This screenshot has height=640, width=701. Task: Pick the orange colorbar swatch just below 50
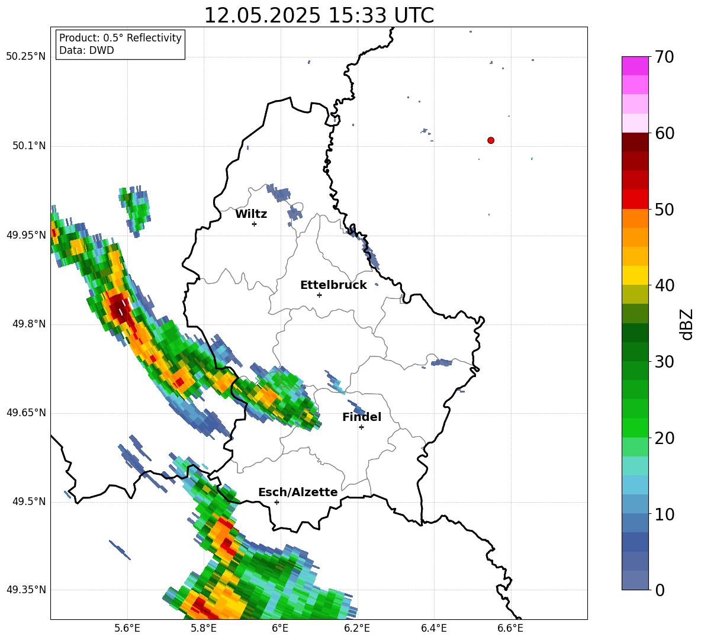pyautogui.click(x=635, y=218)
